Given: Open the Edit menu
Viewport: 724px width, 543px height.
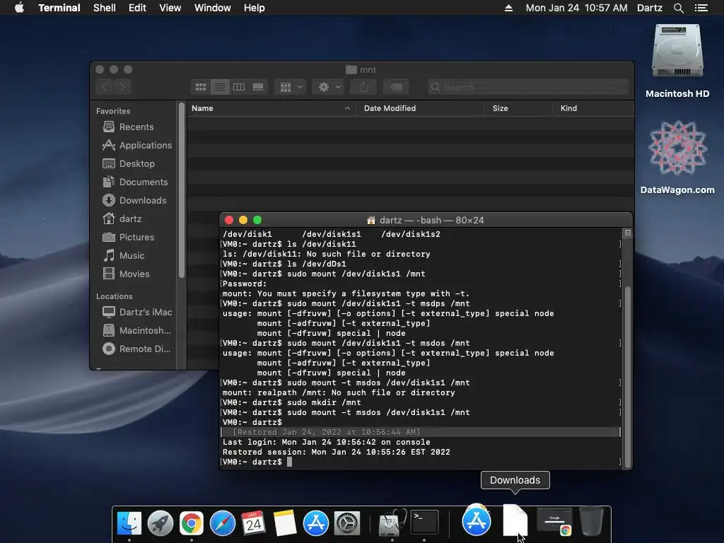Looking at the screenshot, I should coord(137,8).
